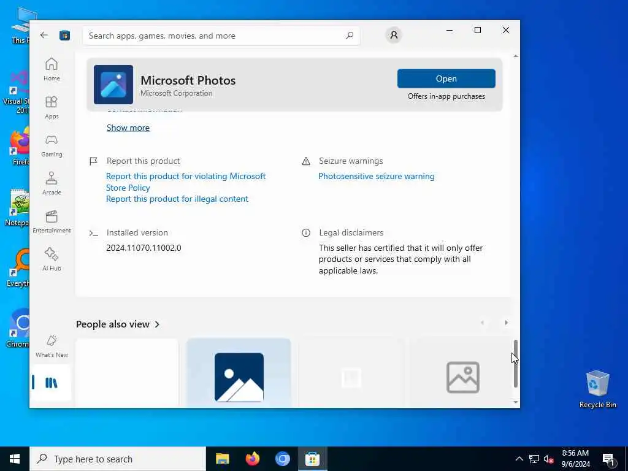Show hidden system tray icons
This screenshot has width=628, height=471.
pyautogui.click(x=519, y=459)
